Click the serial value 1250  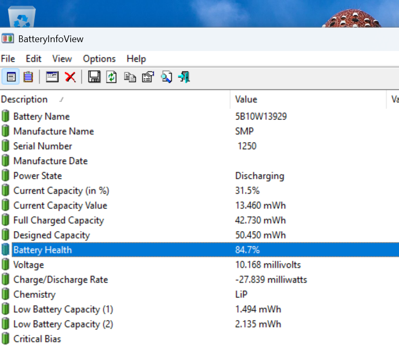(x=247, y=146)
